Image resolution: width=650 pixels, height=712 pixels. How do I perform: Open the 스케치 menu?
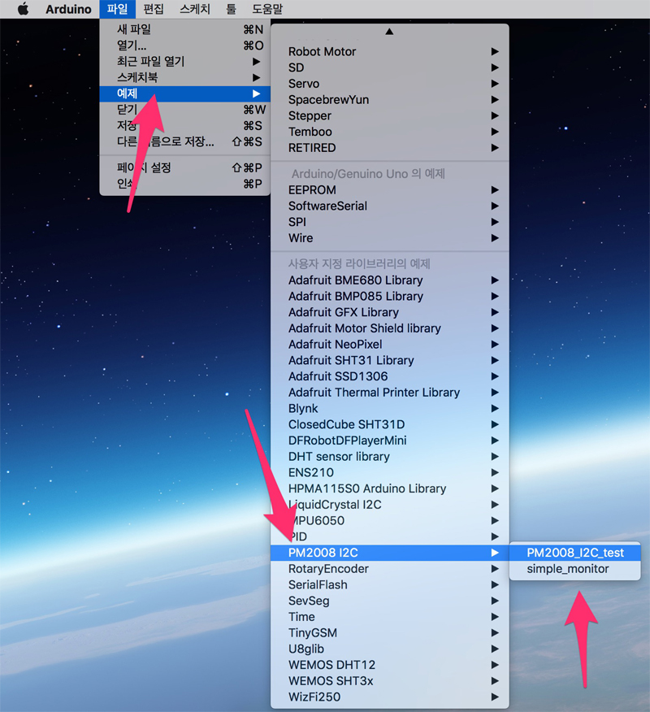(195, 9)
